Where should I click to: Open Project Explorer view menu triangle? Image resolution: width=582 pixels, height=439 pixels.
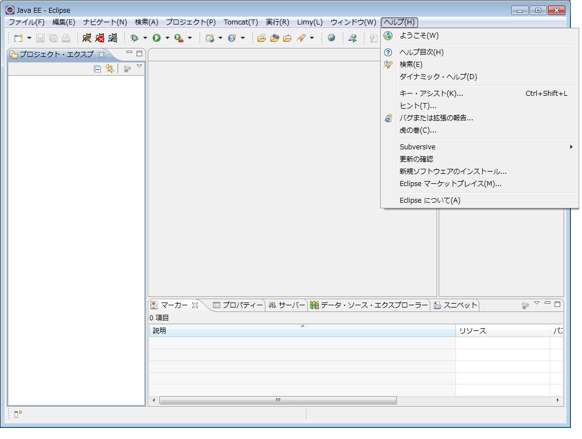(139, 66)
